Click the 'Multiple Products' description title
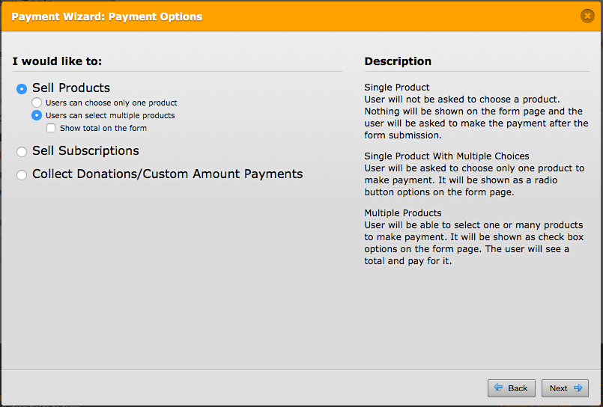The image size is (603, 407). click(x=403, y=213)
